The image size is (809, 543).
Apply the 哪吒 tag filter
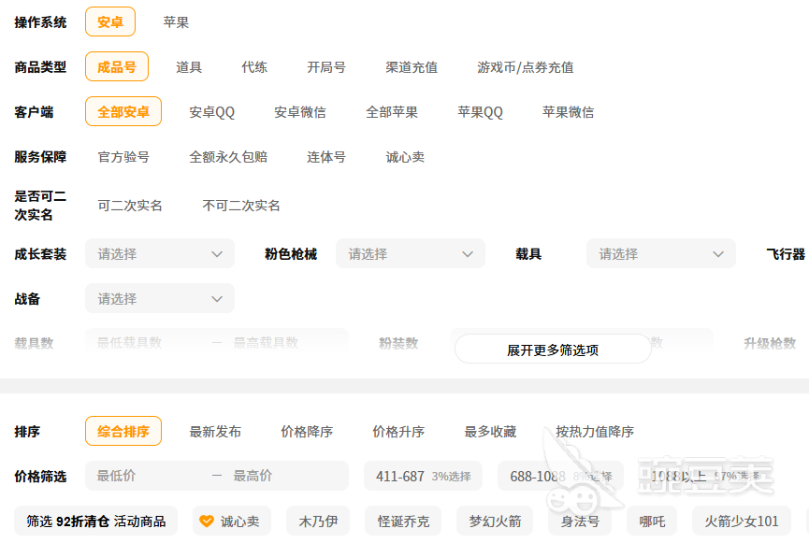(x=652, y=521)
